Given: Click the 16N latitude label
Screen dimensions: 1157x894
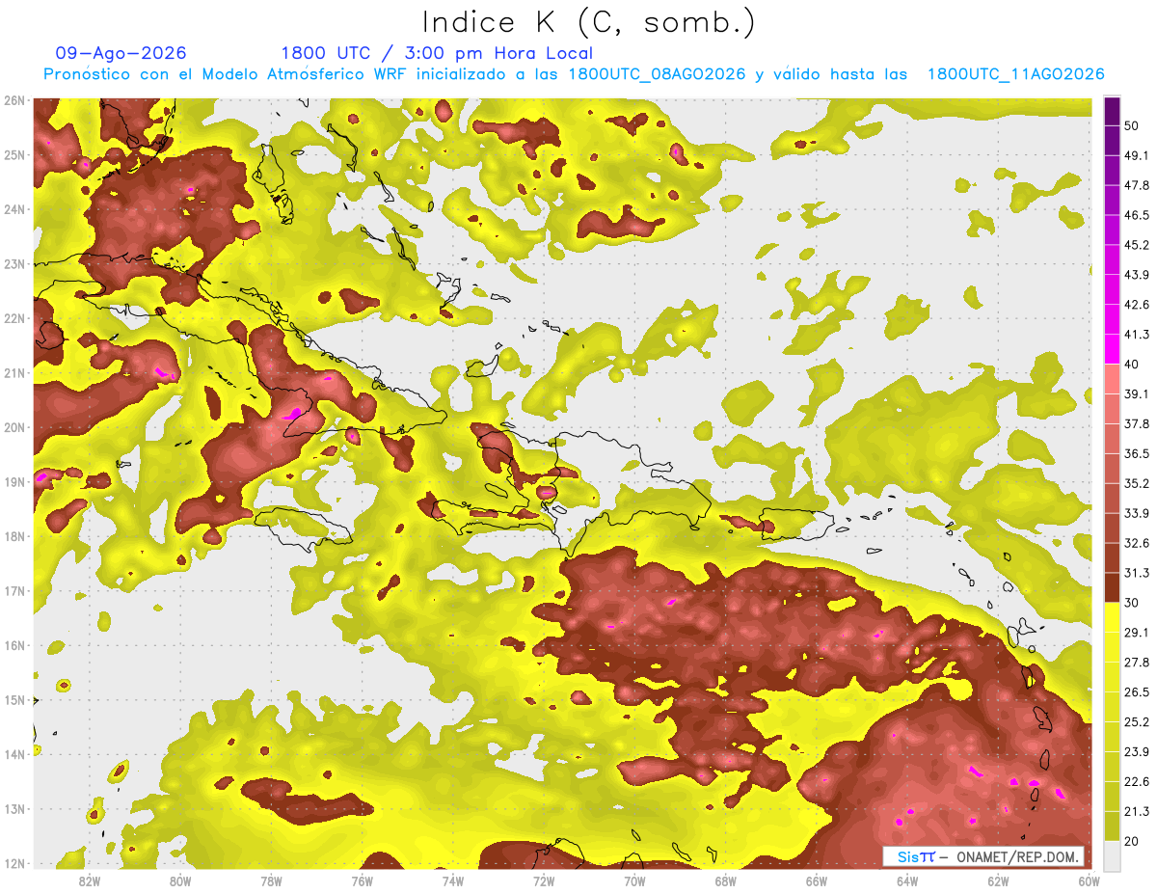Looking at the screenshot, I should [x=14, y=645].
